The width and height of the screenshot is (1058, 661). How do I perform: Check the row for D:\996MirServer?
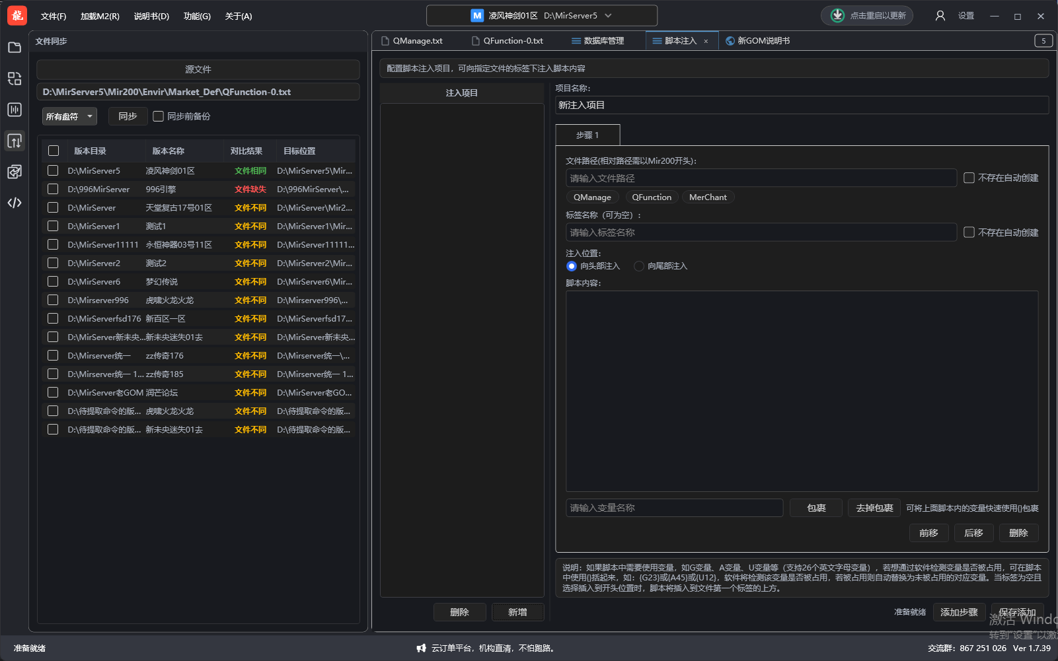[54, 190]
